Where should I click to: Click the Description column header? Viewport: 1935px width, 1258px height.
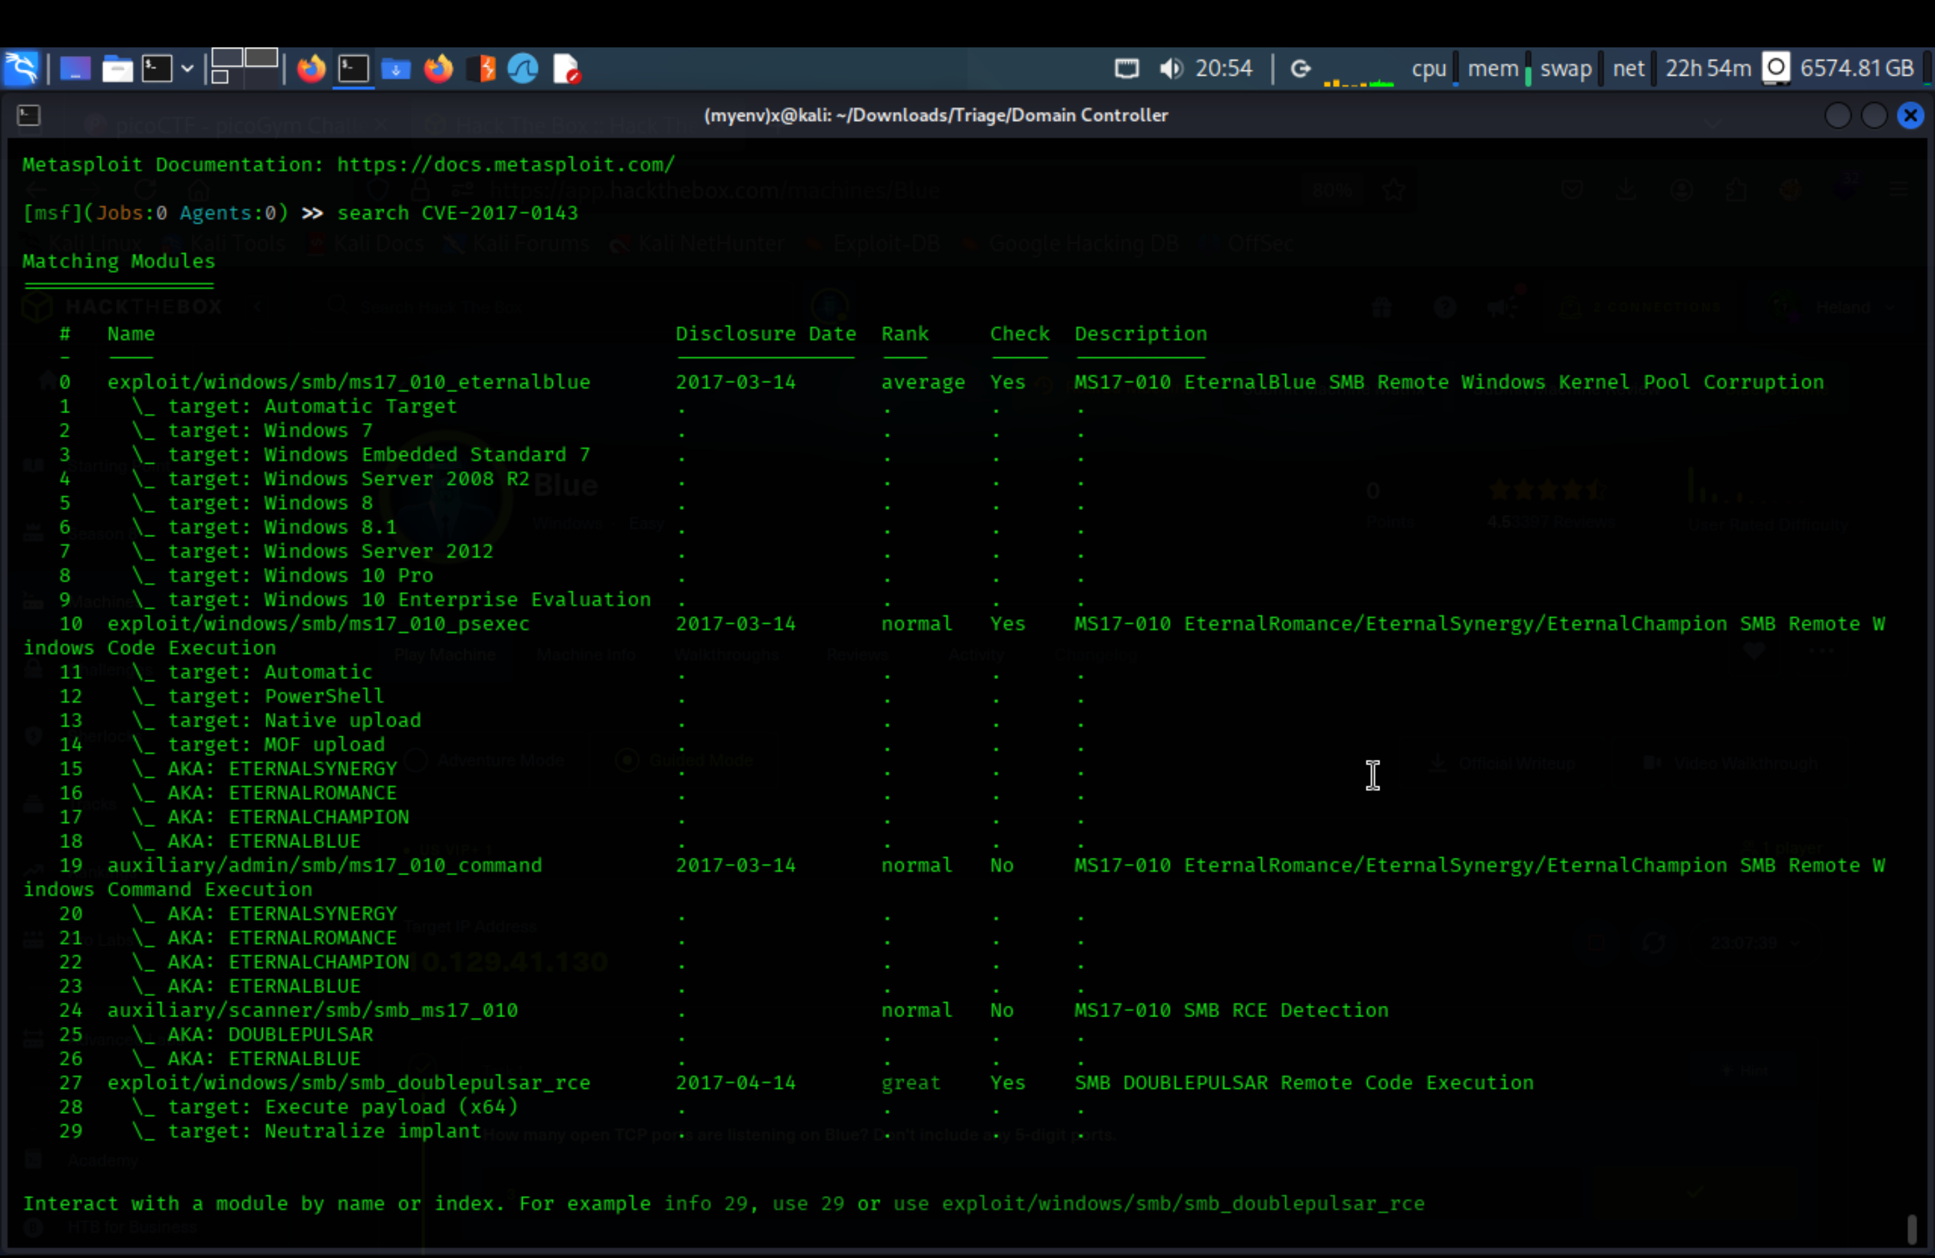click(x=1141, y=333)
